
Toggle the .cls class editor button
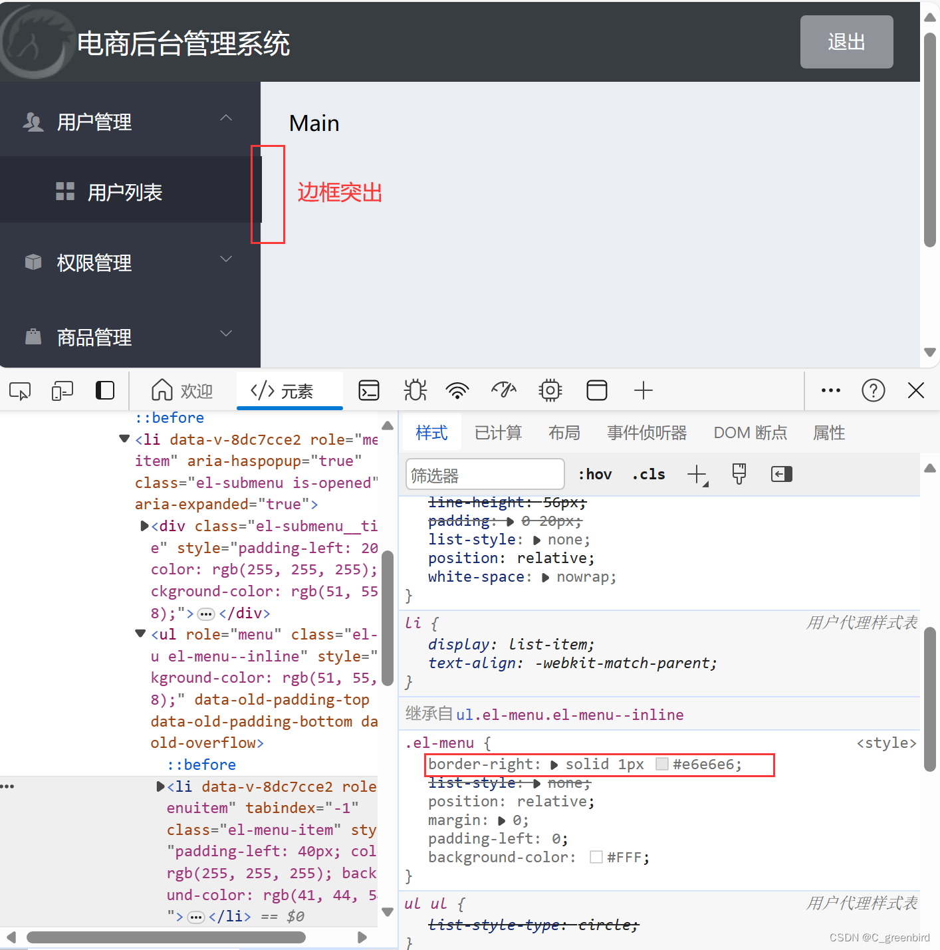click(x=649, y=474)
